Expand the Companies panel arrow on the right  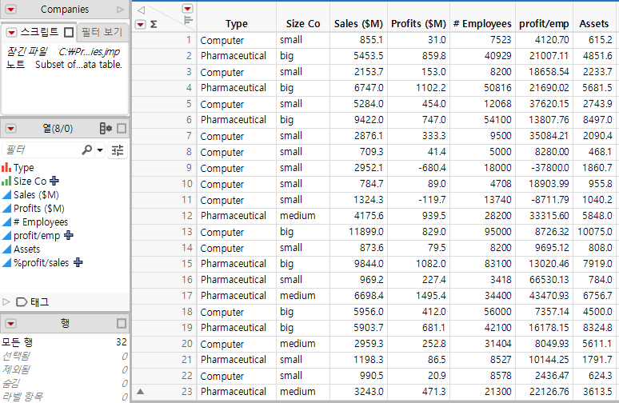[x=120, y=10]
